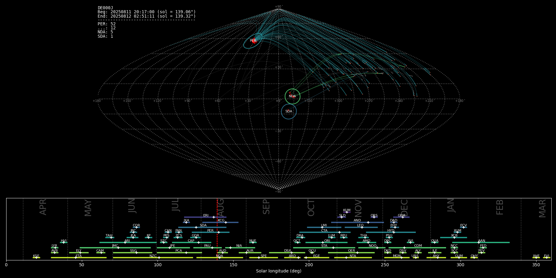556x278 pixels.
Task: Click the NDA: 5 count line
Action: (x=105, y=32)
